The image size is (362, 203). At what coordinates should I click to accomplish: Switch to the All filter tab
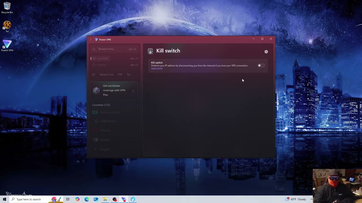[94, 74]
